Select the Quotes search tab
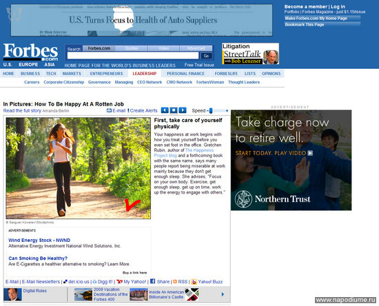The width and height of the screenshot is (379, 306). [131, 48]
